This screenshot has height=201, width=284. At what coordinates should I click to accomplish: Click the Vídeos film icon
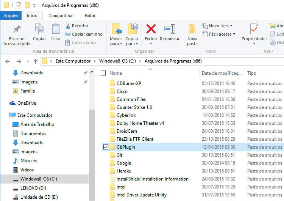point(16,170)
